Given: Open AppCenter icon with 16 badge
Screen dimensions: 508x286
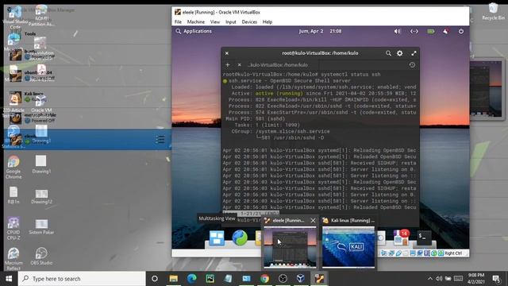Looking at the screenshot, I should point(400,238).
